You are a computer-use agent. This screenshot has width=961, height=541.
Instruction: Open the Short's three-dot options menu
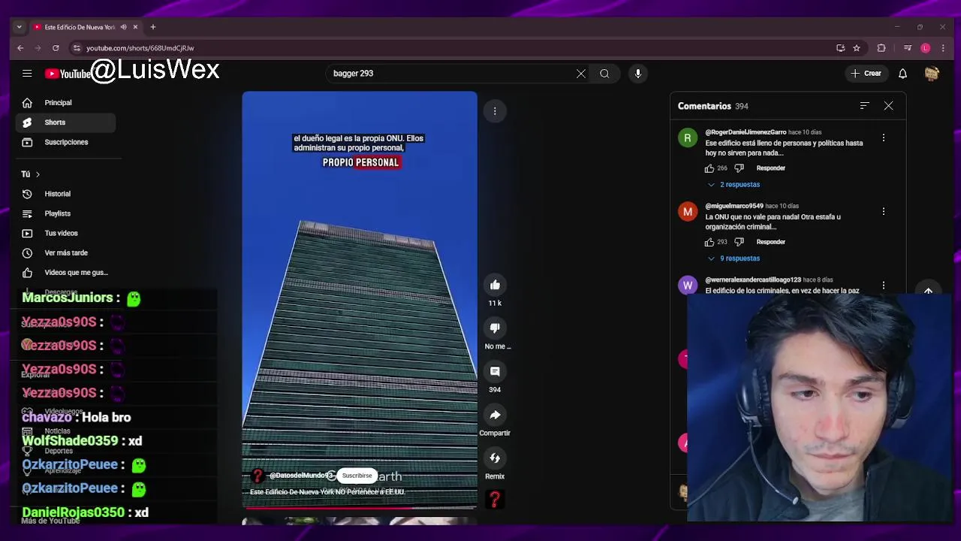pos(495,111)
